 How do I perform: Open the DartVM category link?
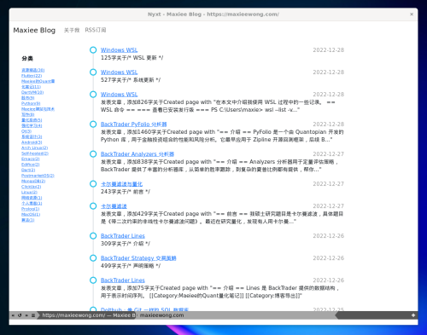32,92
